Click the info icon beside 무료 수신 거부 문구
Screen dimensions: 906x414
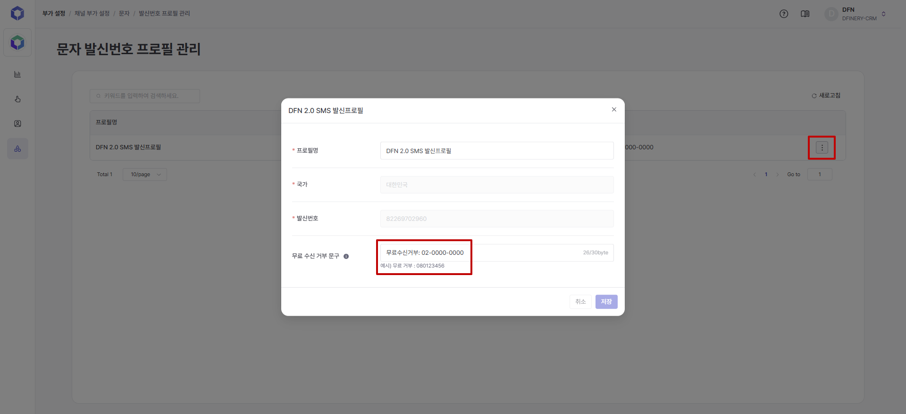(x=346, y=256)
